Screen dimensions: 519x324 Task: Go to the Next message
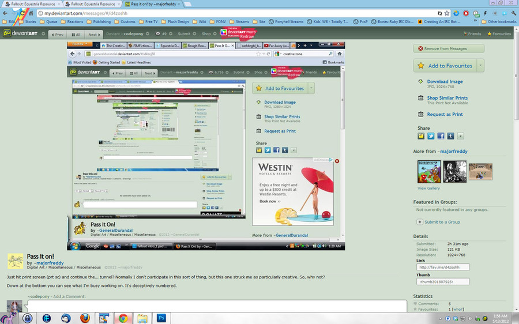pyautogui.click(x=93, y=35)
